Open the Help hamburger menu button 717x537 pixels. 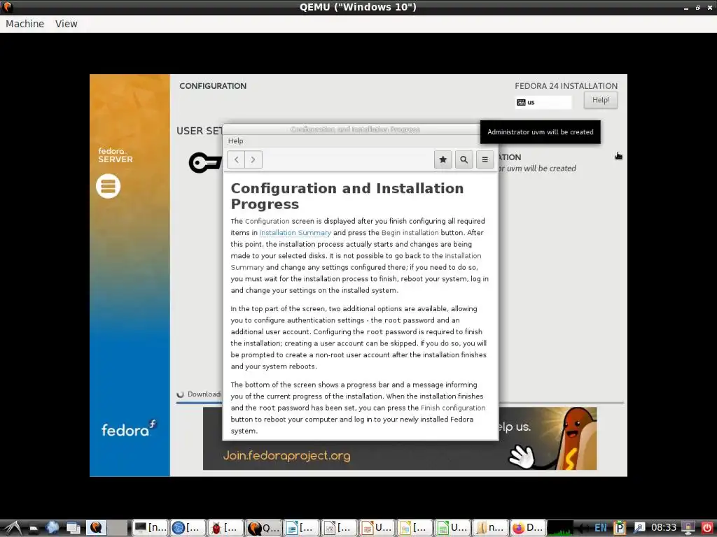pos(485,159)
